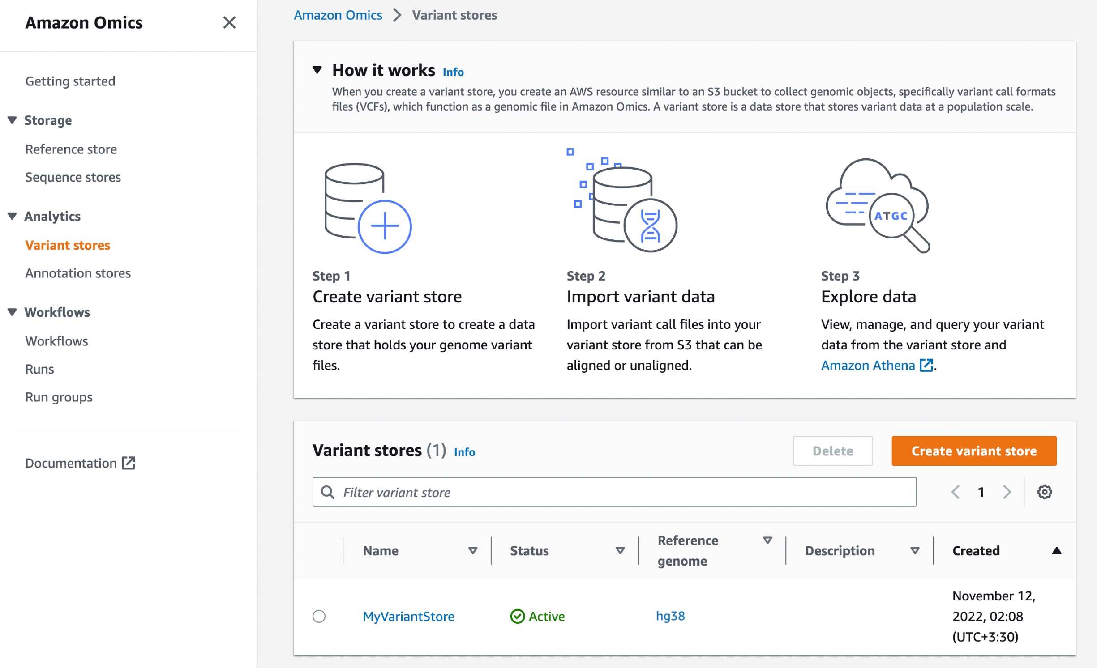Collapse the How it works section
1097x668 pixels.
point(317,70)
